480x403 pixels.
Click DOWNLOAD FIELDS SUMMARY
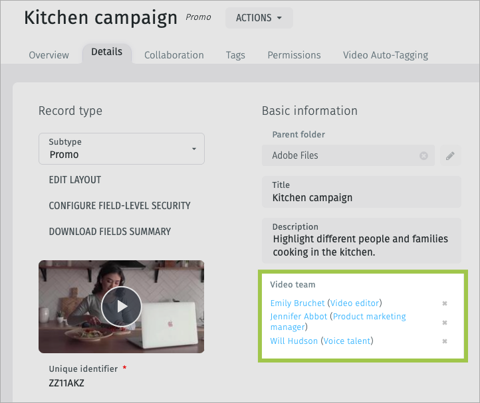(x=110, y=232)
